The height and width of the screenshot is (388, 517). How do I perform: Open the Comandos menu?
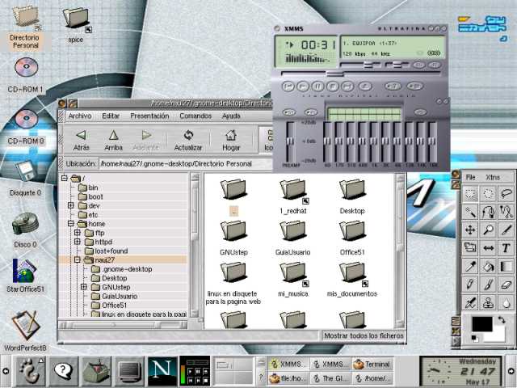(x=195, y=116)
